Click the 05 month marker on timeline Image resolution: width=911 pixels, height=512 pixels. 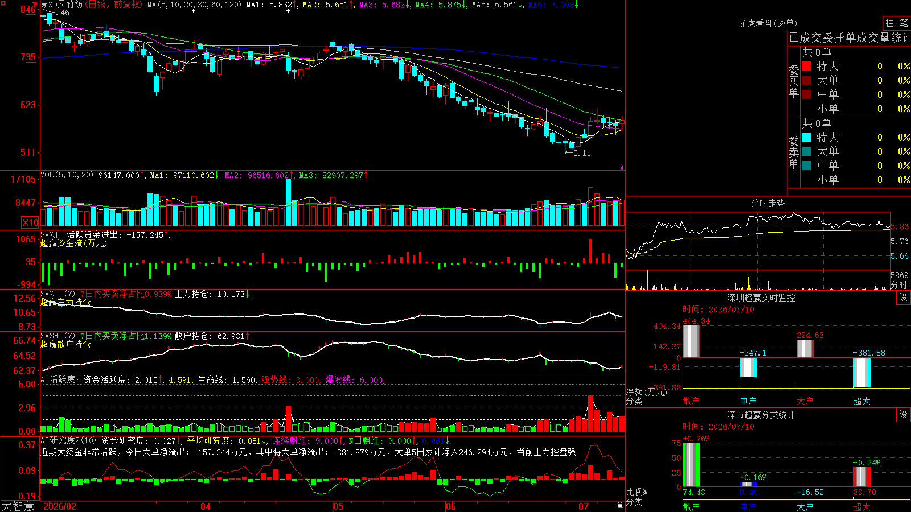click(x=338, y=506)
